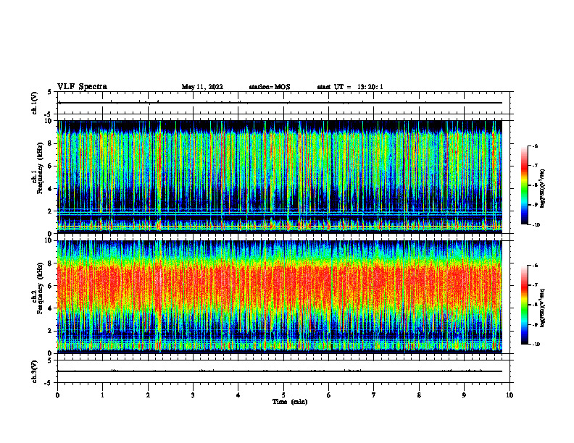The height and width of the screenshot is (443, 574).
Task: Click the ch.1 color scale log(PSD) label
Action: pos(544,189)
